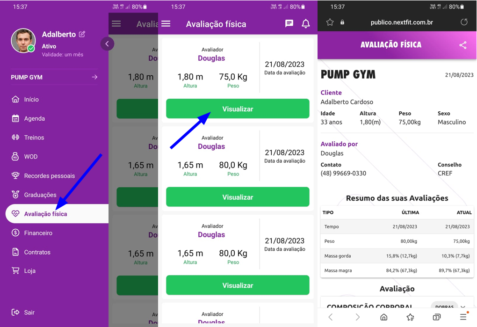Click the 10,3% (7,7kg) table cell
Screen dimensions: 477x327
pos(455,256)
